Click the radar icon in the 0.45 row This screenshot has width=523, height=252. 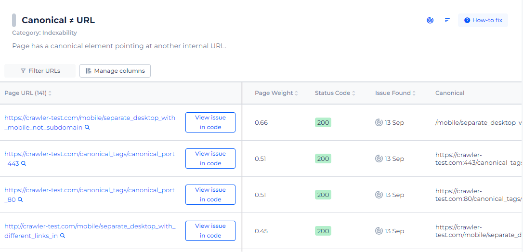click(x=379, y=231)
